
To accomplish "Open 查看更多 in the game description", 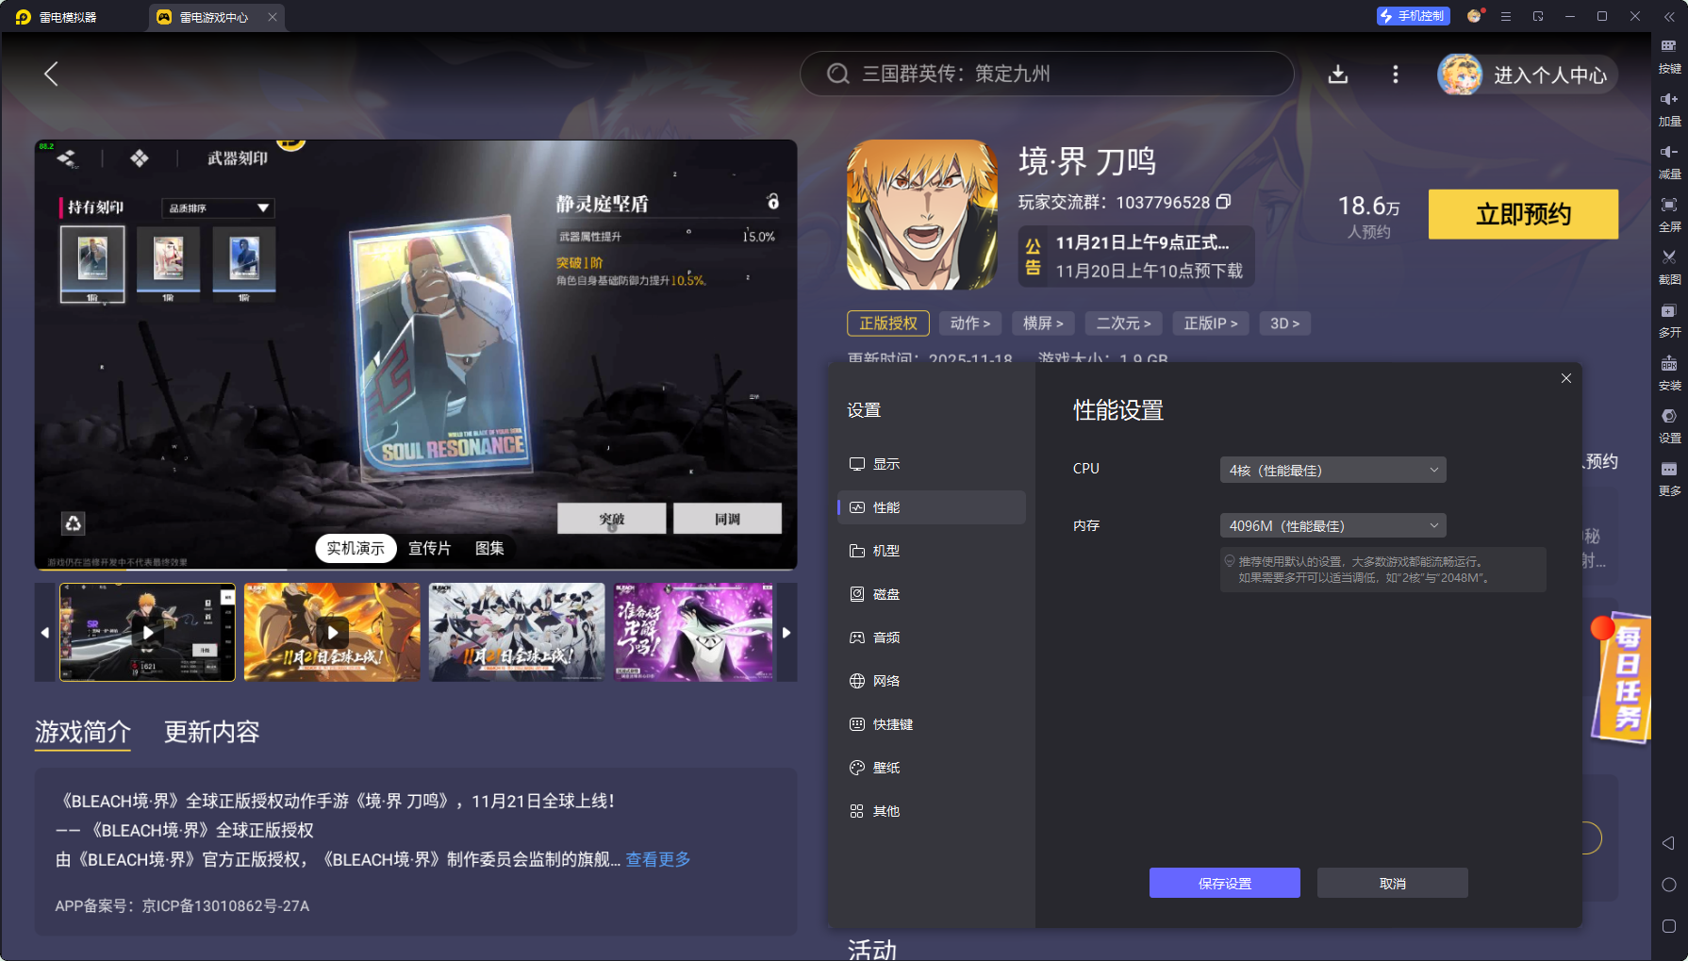I will click(x=656, y=859).
